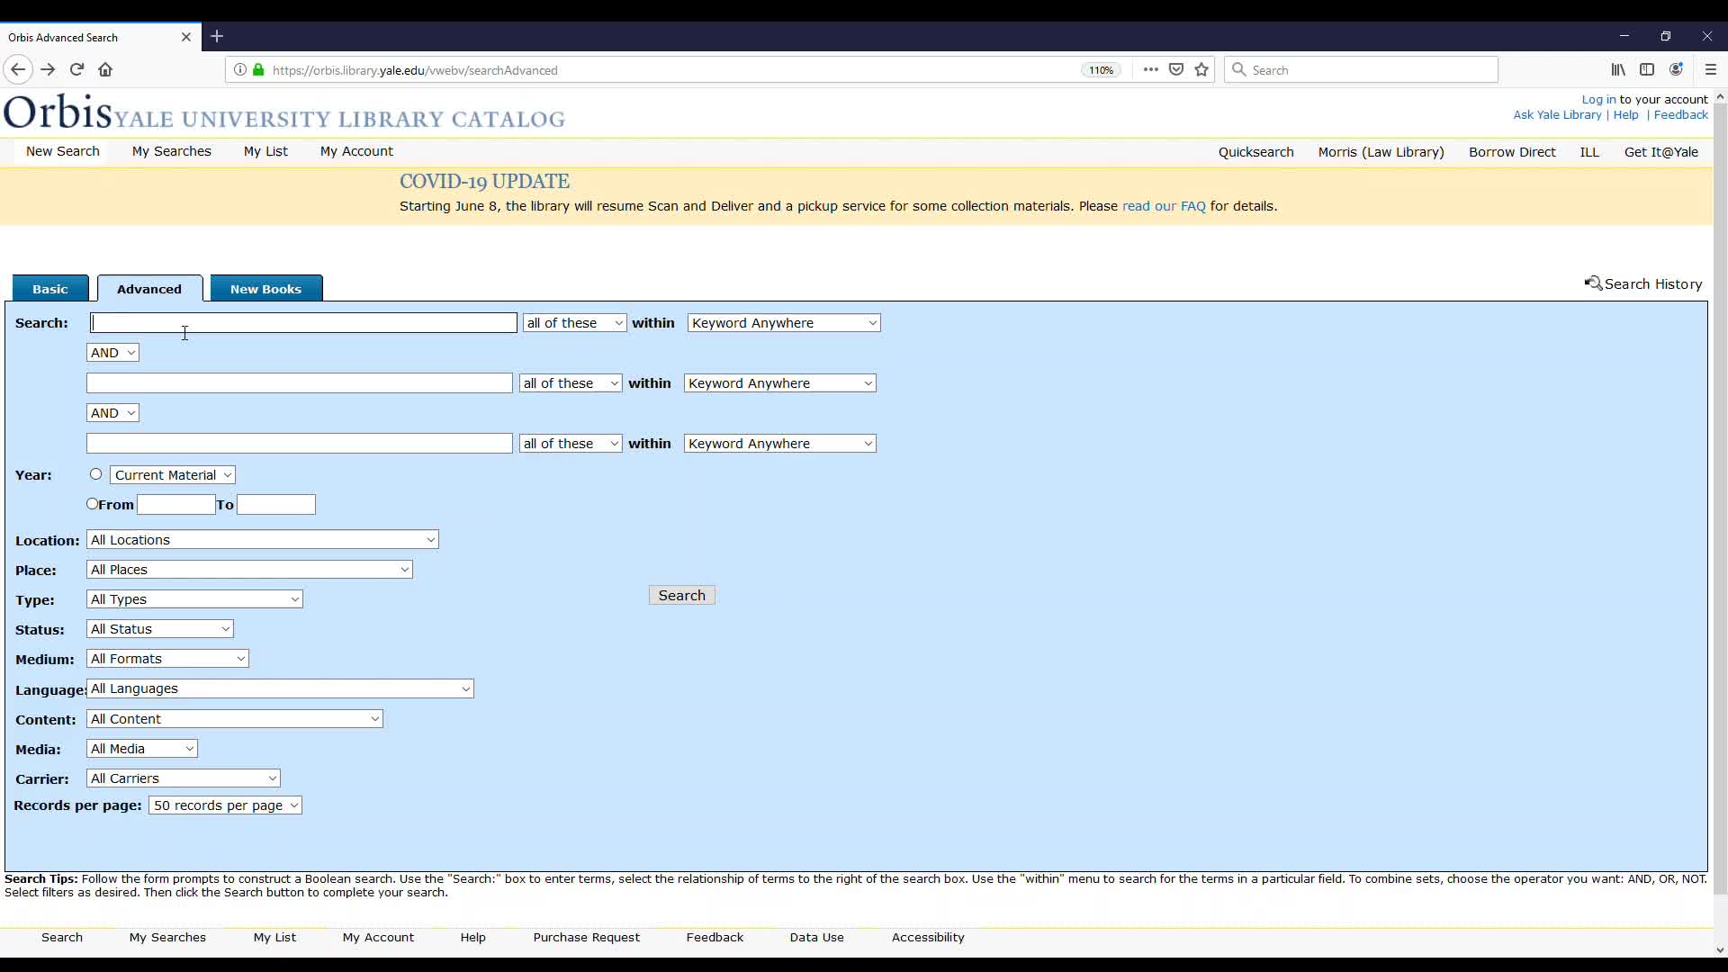Open the Firefox hamburger menu

point(1711,69)
